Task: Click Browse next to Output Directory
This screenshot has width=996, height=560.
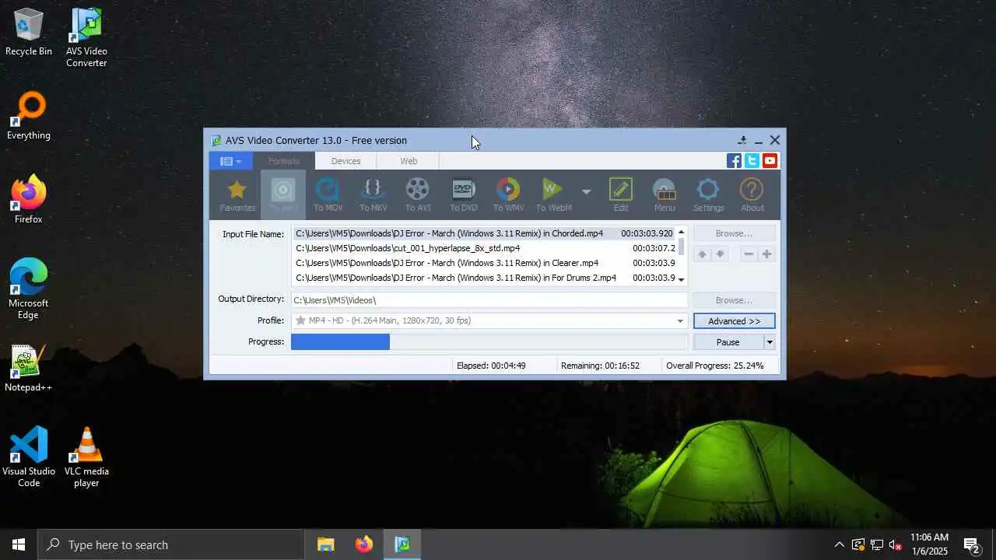Action: (x=734, y=300)
